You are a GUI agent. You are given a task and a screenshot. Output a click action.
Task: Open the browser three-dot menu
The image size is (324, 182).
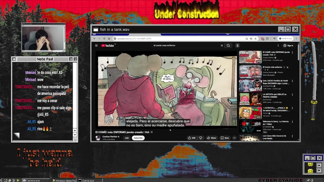tap(296, 39)
